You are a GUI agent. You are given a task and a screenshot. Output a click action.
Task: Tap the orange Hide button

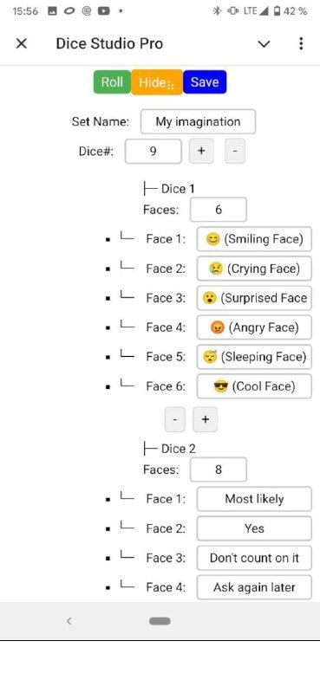click(x=157, y=82)
